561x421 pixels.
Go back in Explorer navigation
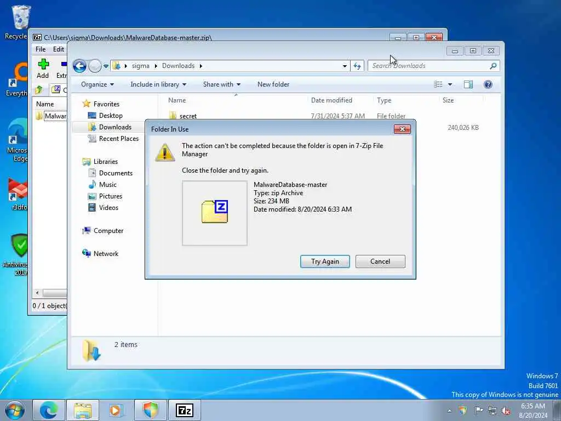80,66
